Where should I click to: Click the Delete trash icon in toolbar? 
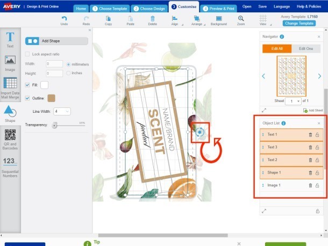(153, 18)
